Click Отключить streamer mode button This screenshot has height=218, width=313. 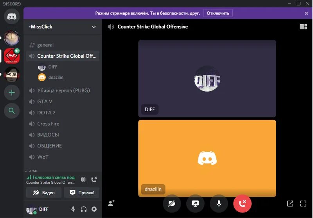point(218,13)
